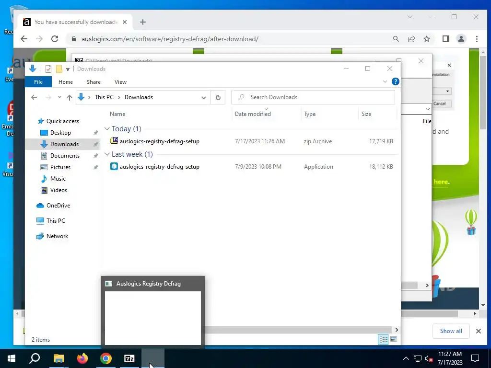
Task: Open a new Chrome tab
Action: 143,22
